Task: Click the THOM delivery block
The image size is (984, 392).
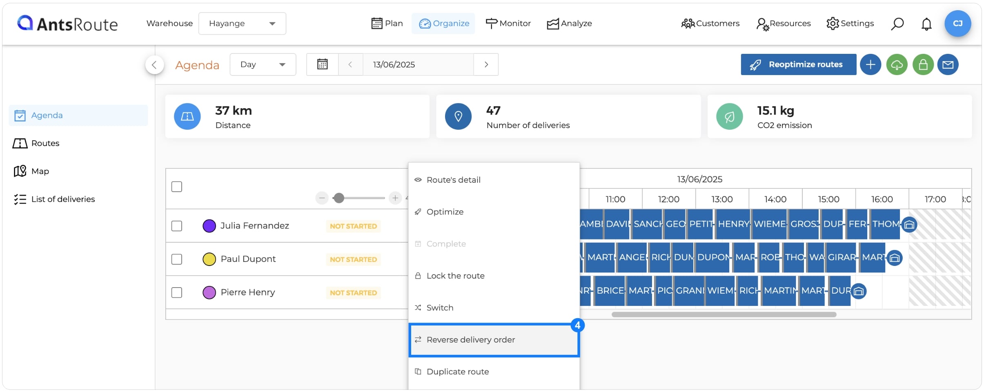Action: click(x=885, y=224)
